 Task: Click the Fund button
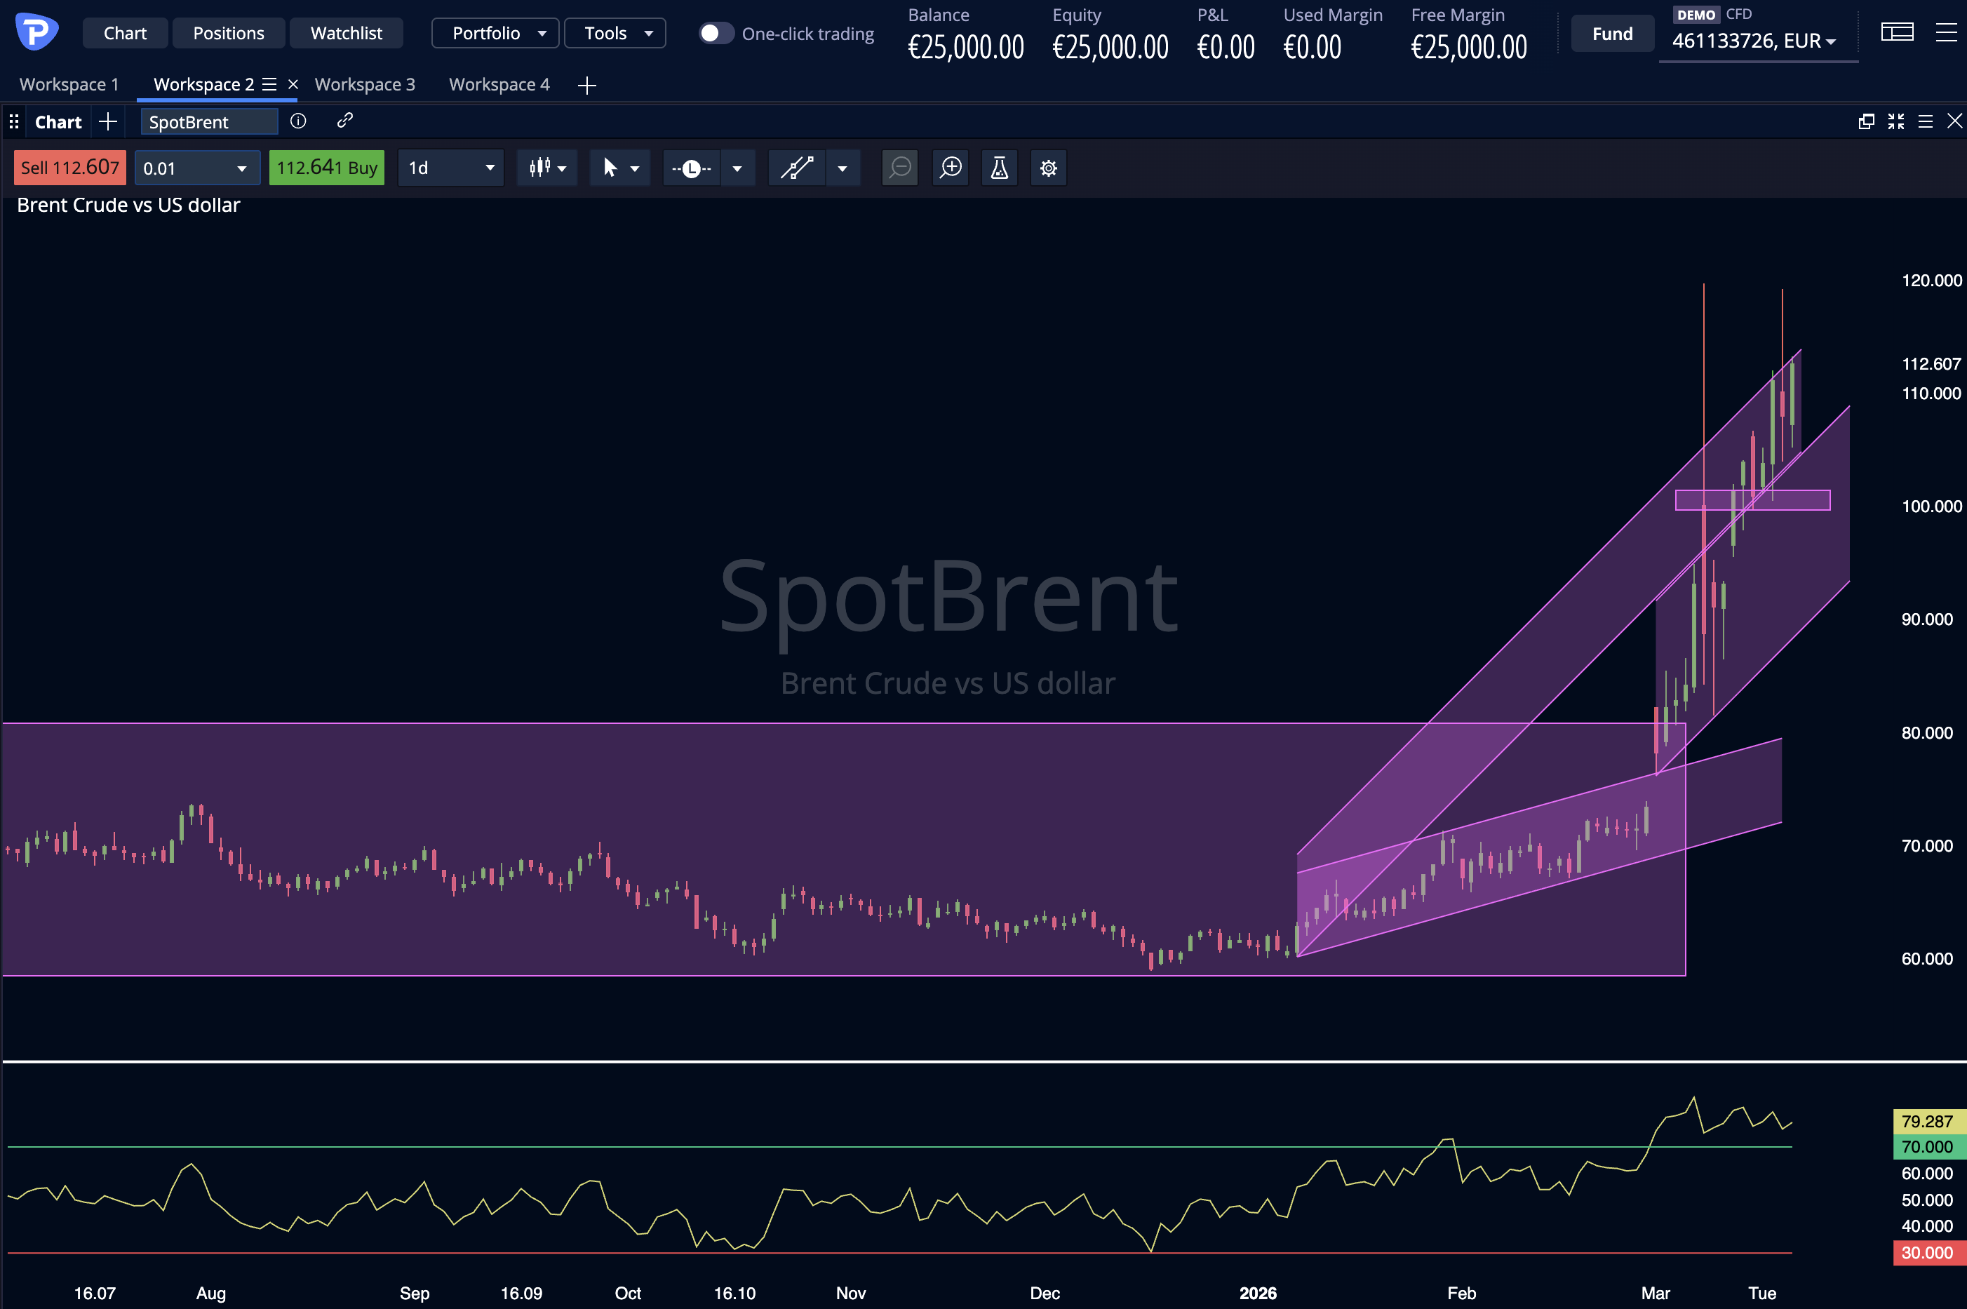click(x=1611, y=32)
